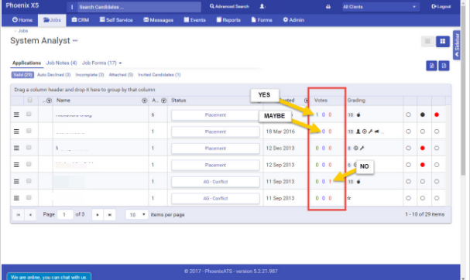Click the red No vote count in 12 Dec 2013 row
The height and width of the screenshot is (280, 470).
[x=330, y=148]
